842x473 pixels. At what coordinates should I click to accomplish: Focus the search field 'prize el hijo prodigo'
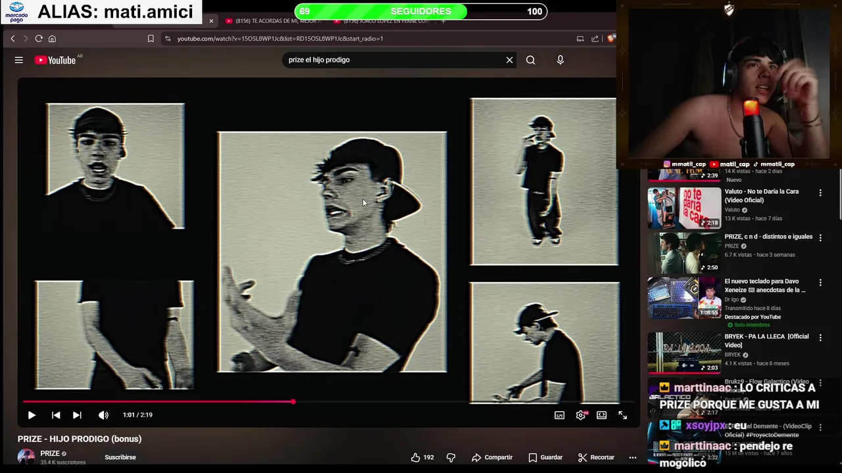click(x=393, y=60)
